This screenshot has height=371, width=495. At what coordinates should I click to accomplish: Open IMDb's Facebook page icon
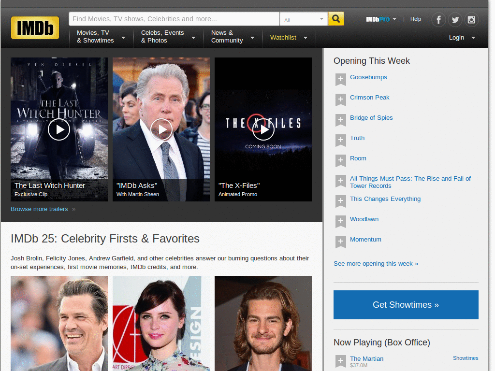click(x=438, y=20)
